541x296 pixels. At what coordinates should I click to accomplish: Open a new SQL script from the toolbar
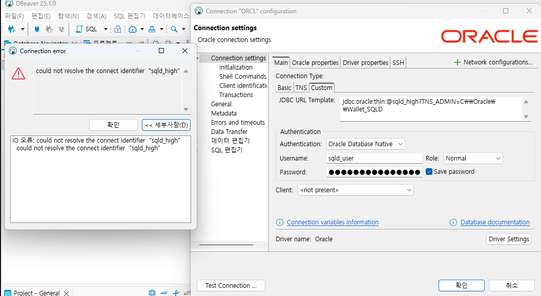click(87, 29)
